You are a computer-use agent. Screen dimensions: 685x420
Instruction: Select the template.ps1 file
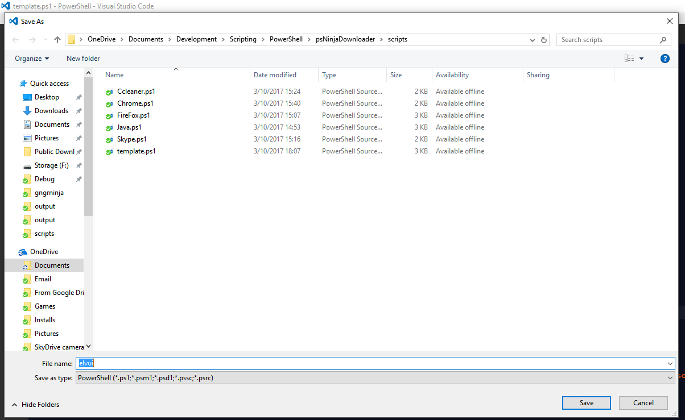tap(136, 151)
